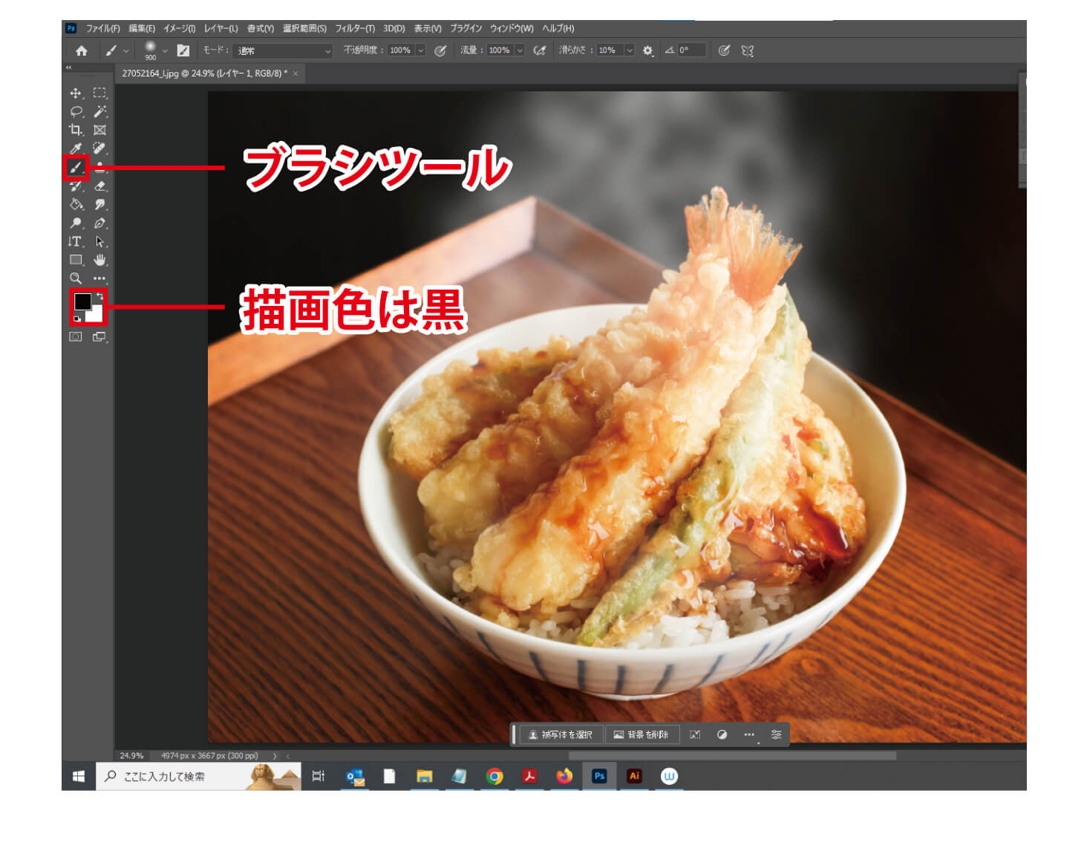Open the smoothing 滑らかさ dropdown arrow
This screenshot has height=842, width=1084.
(x=630, y=50)
